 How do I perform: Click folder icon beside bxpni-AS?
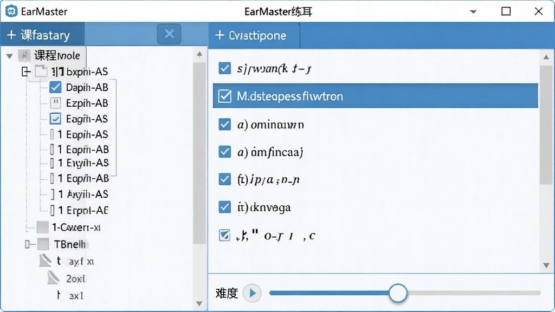coord(41,71)
